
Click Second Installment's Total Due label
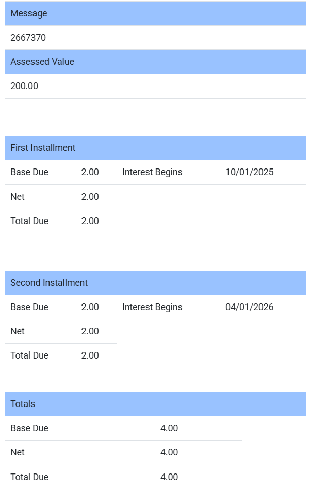click(29, 355)
